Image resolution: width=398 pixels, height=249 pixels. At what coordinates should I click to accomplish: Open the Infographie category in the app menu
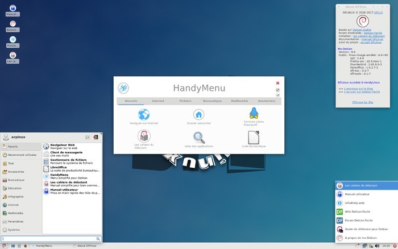pyautogui.click(x=16, y=196)
